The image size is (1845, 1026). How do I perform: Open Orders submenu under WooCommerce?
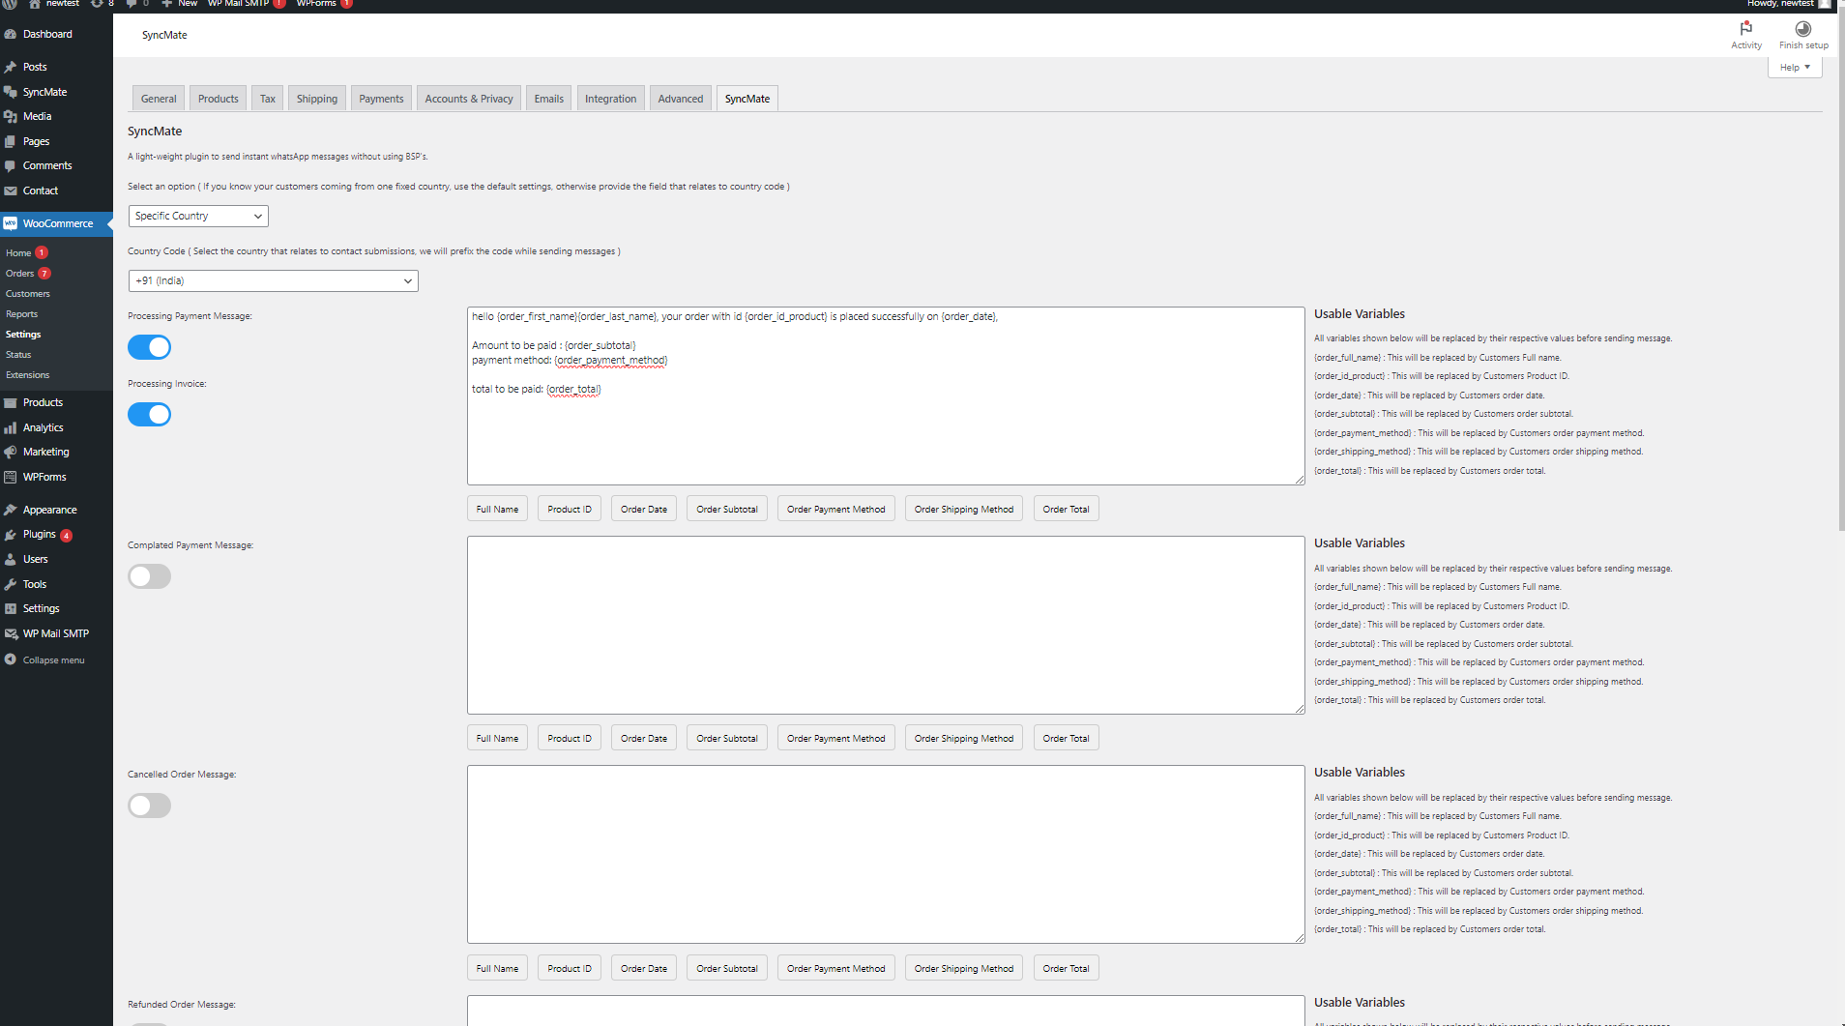pos(19,274)
